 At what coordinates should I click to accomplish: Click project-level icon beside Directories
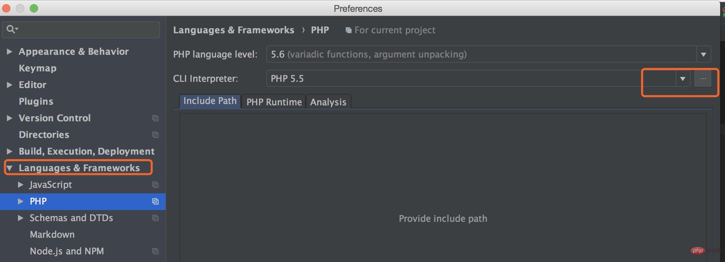[155, 135]
